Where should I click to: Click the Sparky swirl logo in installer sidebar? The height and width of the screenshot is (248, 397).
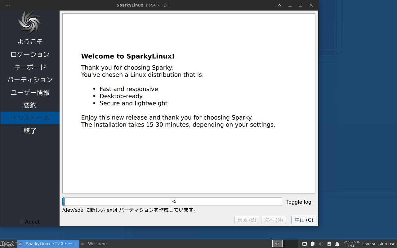(x=30, y=23)
